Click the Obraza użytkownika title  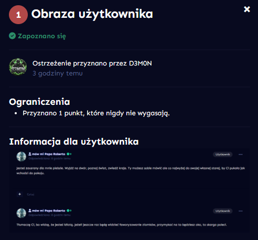point(92,14)
